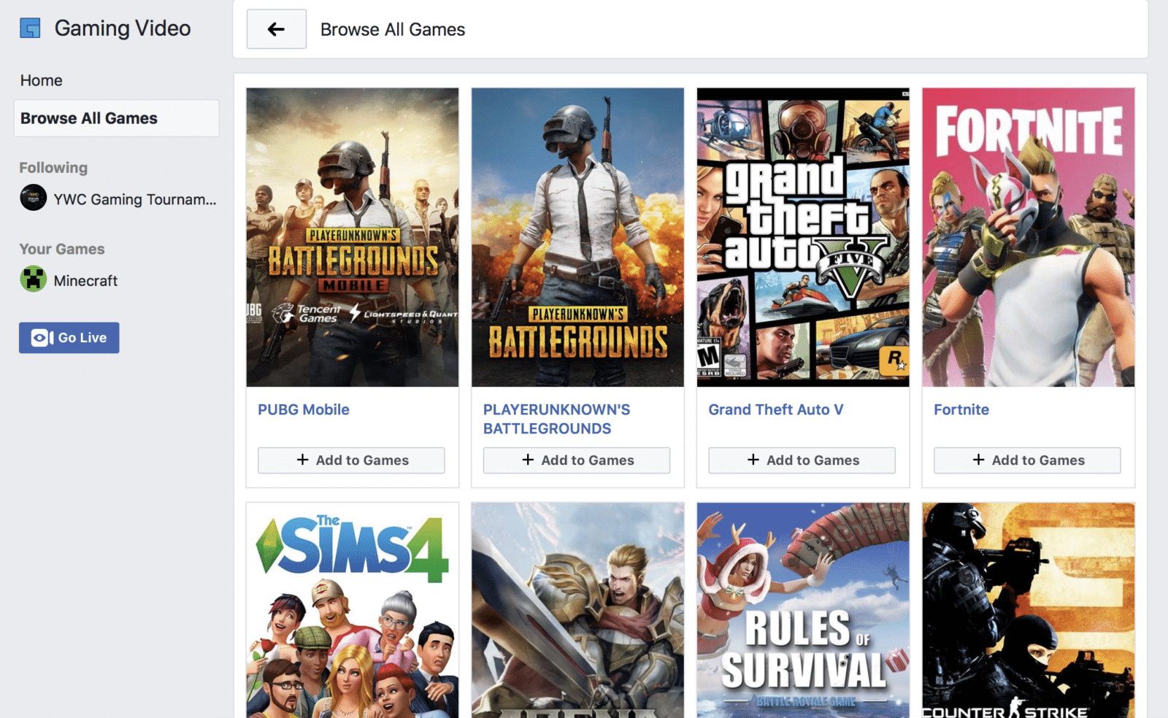Add PLAYERUNKNOWN'S BATTLEGROUNDS to games
This screenshot has height=718, width=1168.
coord(577,460)
